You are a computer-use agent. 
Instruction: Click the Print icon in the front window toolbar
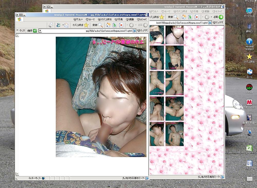[x=51, y=25]
